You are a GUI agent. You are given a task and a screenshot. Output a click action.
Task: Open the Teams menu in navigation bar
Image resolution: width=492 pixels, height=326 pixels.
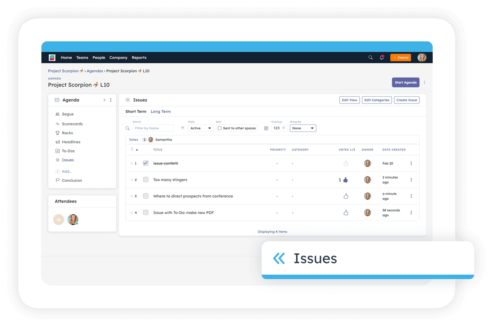[82, 58]
